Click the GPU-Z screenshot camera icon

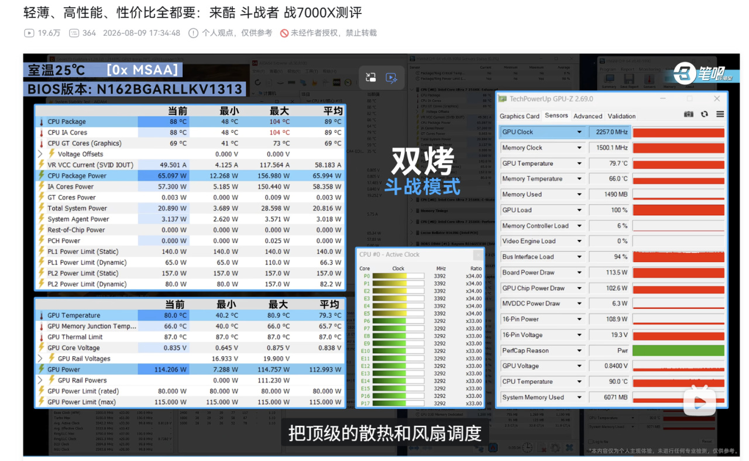[689, 114]
